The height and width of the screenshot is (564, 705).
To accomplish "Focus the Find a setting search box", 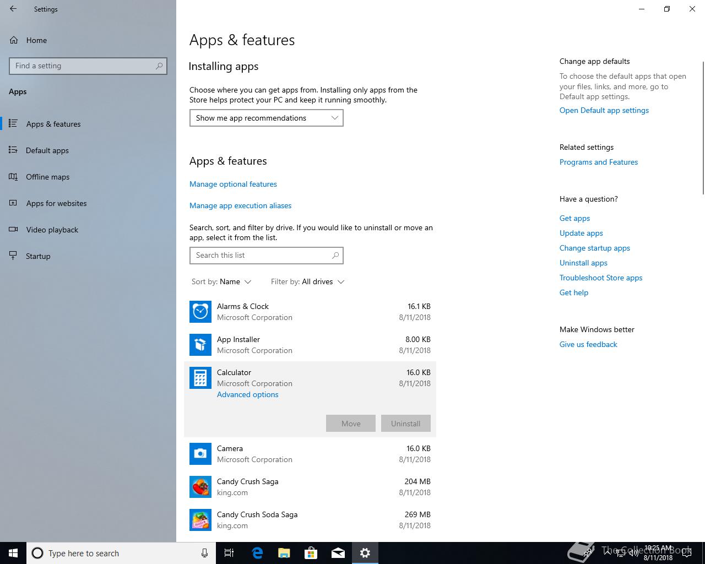I will tap(88, 66).
